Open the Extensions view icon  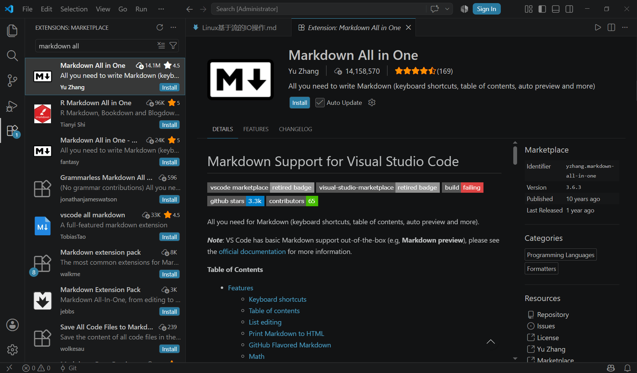[x=12, y=131]
